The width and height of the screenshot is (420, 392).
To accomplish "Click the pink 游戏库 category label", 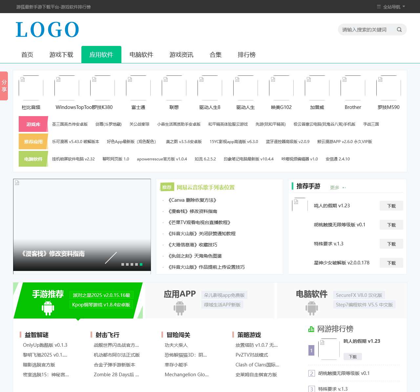I will tap(33, 124).
